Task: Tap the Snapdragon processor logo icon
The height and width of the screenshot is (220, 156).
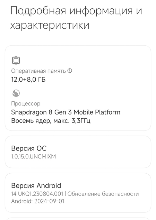Action: 16,93
